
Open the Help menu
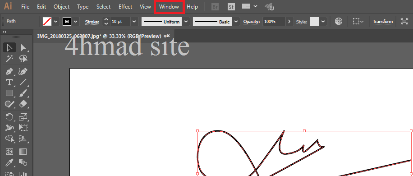pyautogui.click(x=192, y=7)
